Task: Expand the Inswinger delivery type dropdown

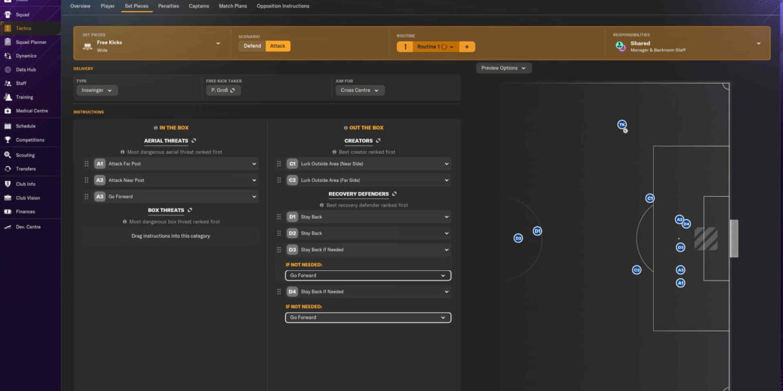Action: (97, 91)
